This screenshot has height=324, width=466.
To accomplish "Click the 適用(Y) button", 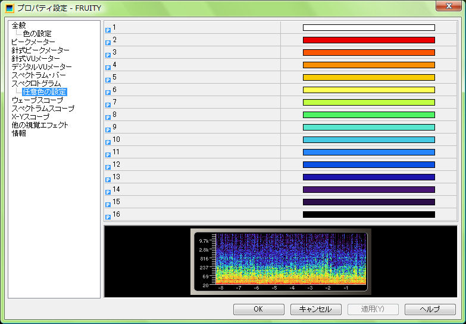I will [x=373, y=309].
